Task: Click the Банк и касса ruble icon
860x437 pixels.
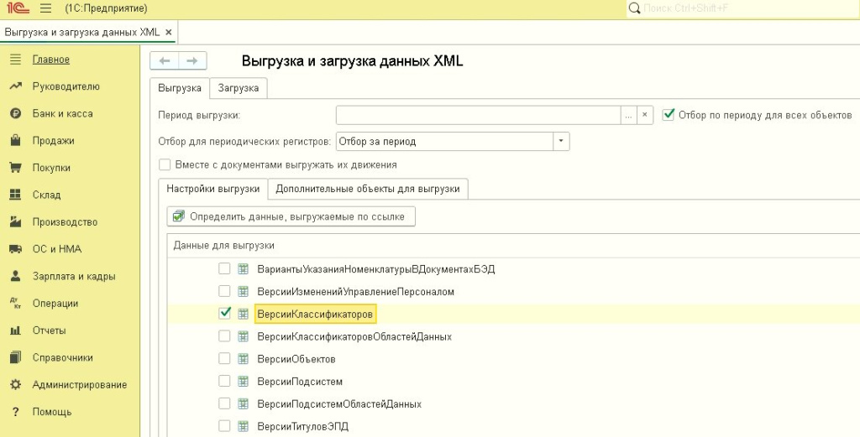Action: [15, 113]
